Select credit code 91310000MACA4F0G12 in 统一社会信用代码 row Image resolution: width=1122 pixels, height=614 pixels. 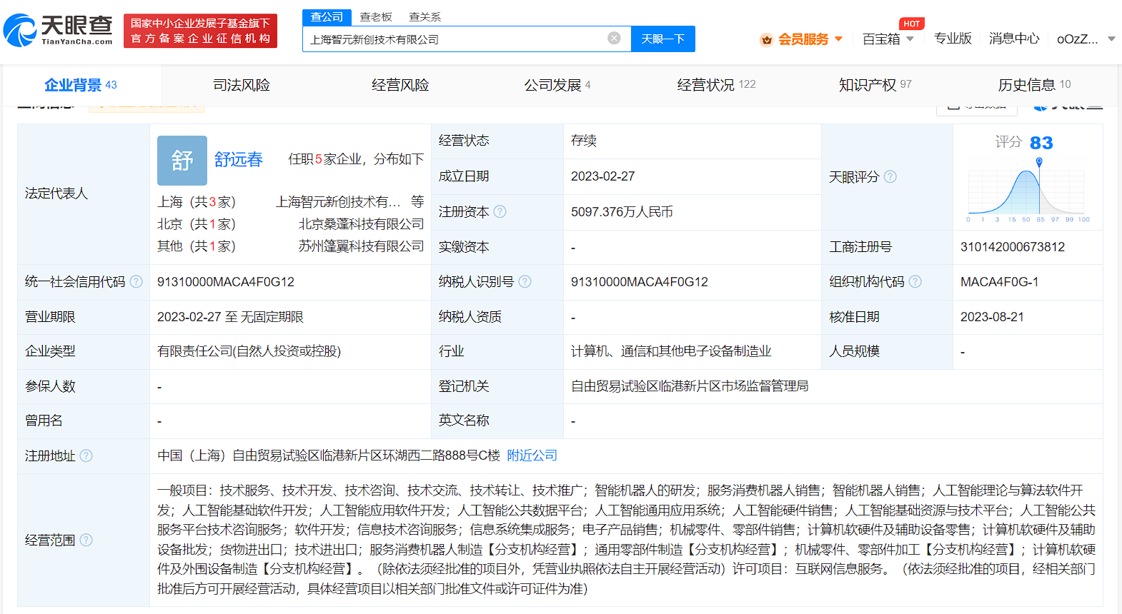coord(226,282)
